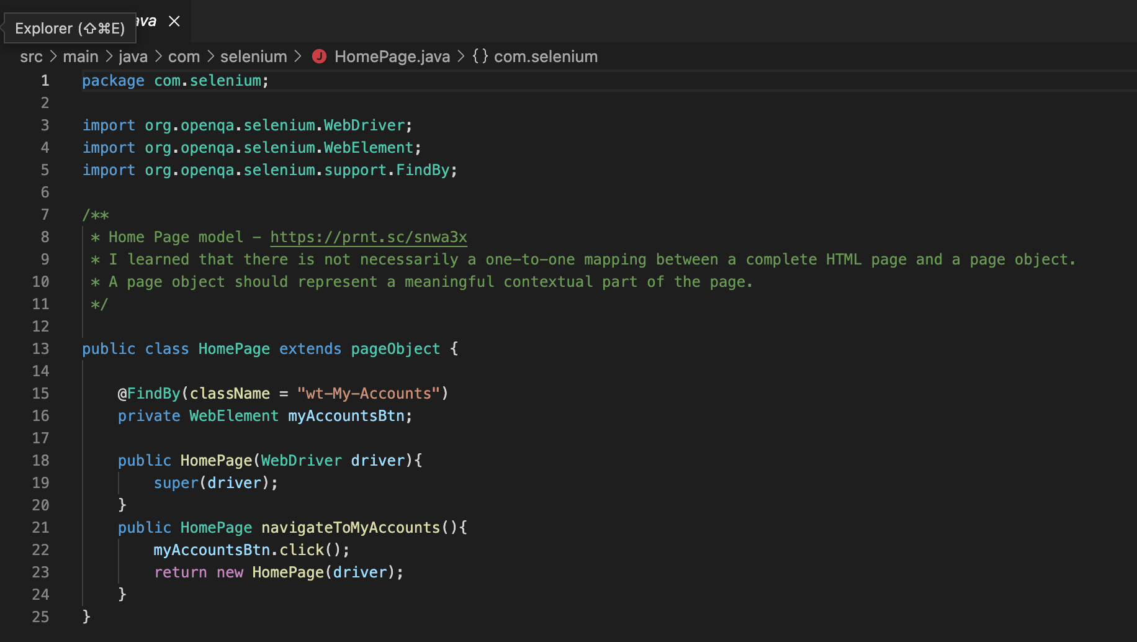Screen dimensions: 1137x642
Task: Click 'extends' keyword on line 13
Action: pos(310,349)
